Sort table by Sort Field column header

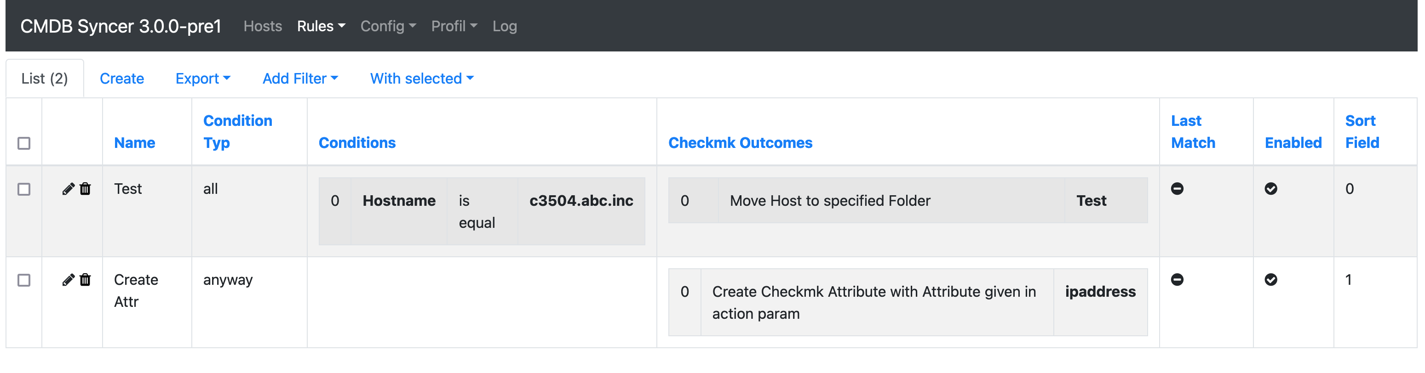click(1362, 131)
